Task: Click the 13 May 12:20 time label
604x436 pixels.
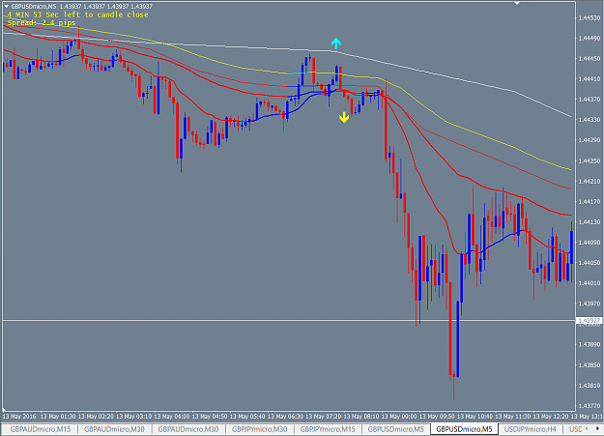Action: point(551,417)
